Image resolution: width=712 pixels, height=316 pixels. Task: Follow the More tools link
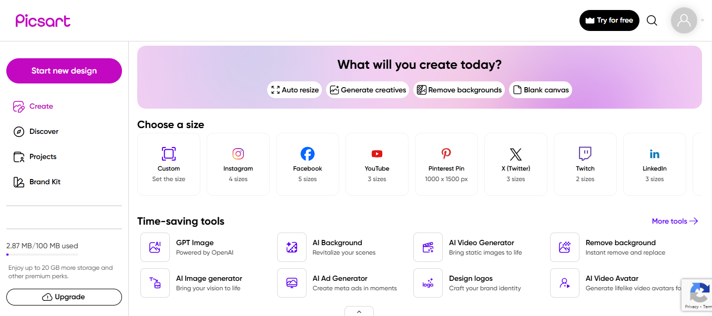(x=675, y=221)
